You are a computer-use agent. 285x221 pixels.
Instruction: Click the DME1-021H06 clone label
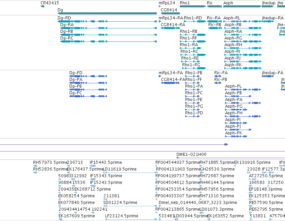coord(191,154)
